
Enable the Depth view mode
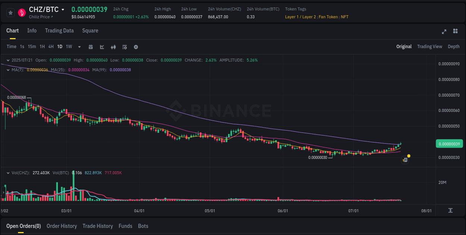tap(454, 47)
